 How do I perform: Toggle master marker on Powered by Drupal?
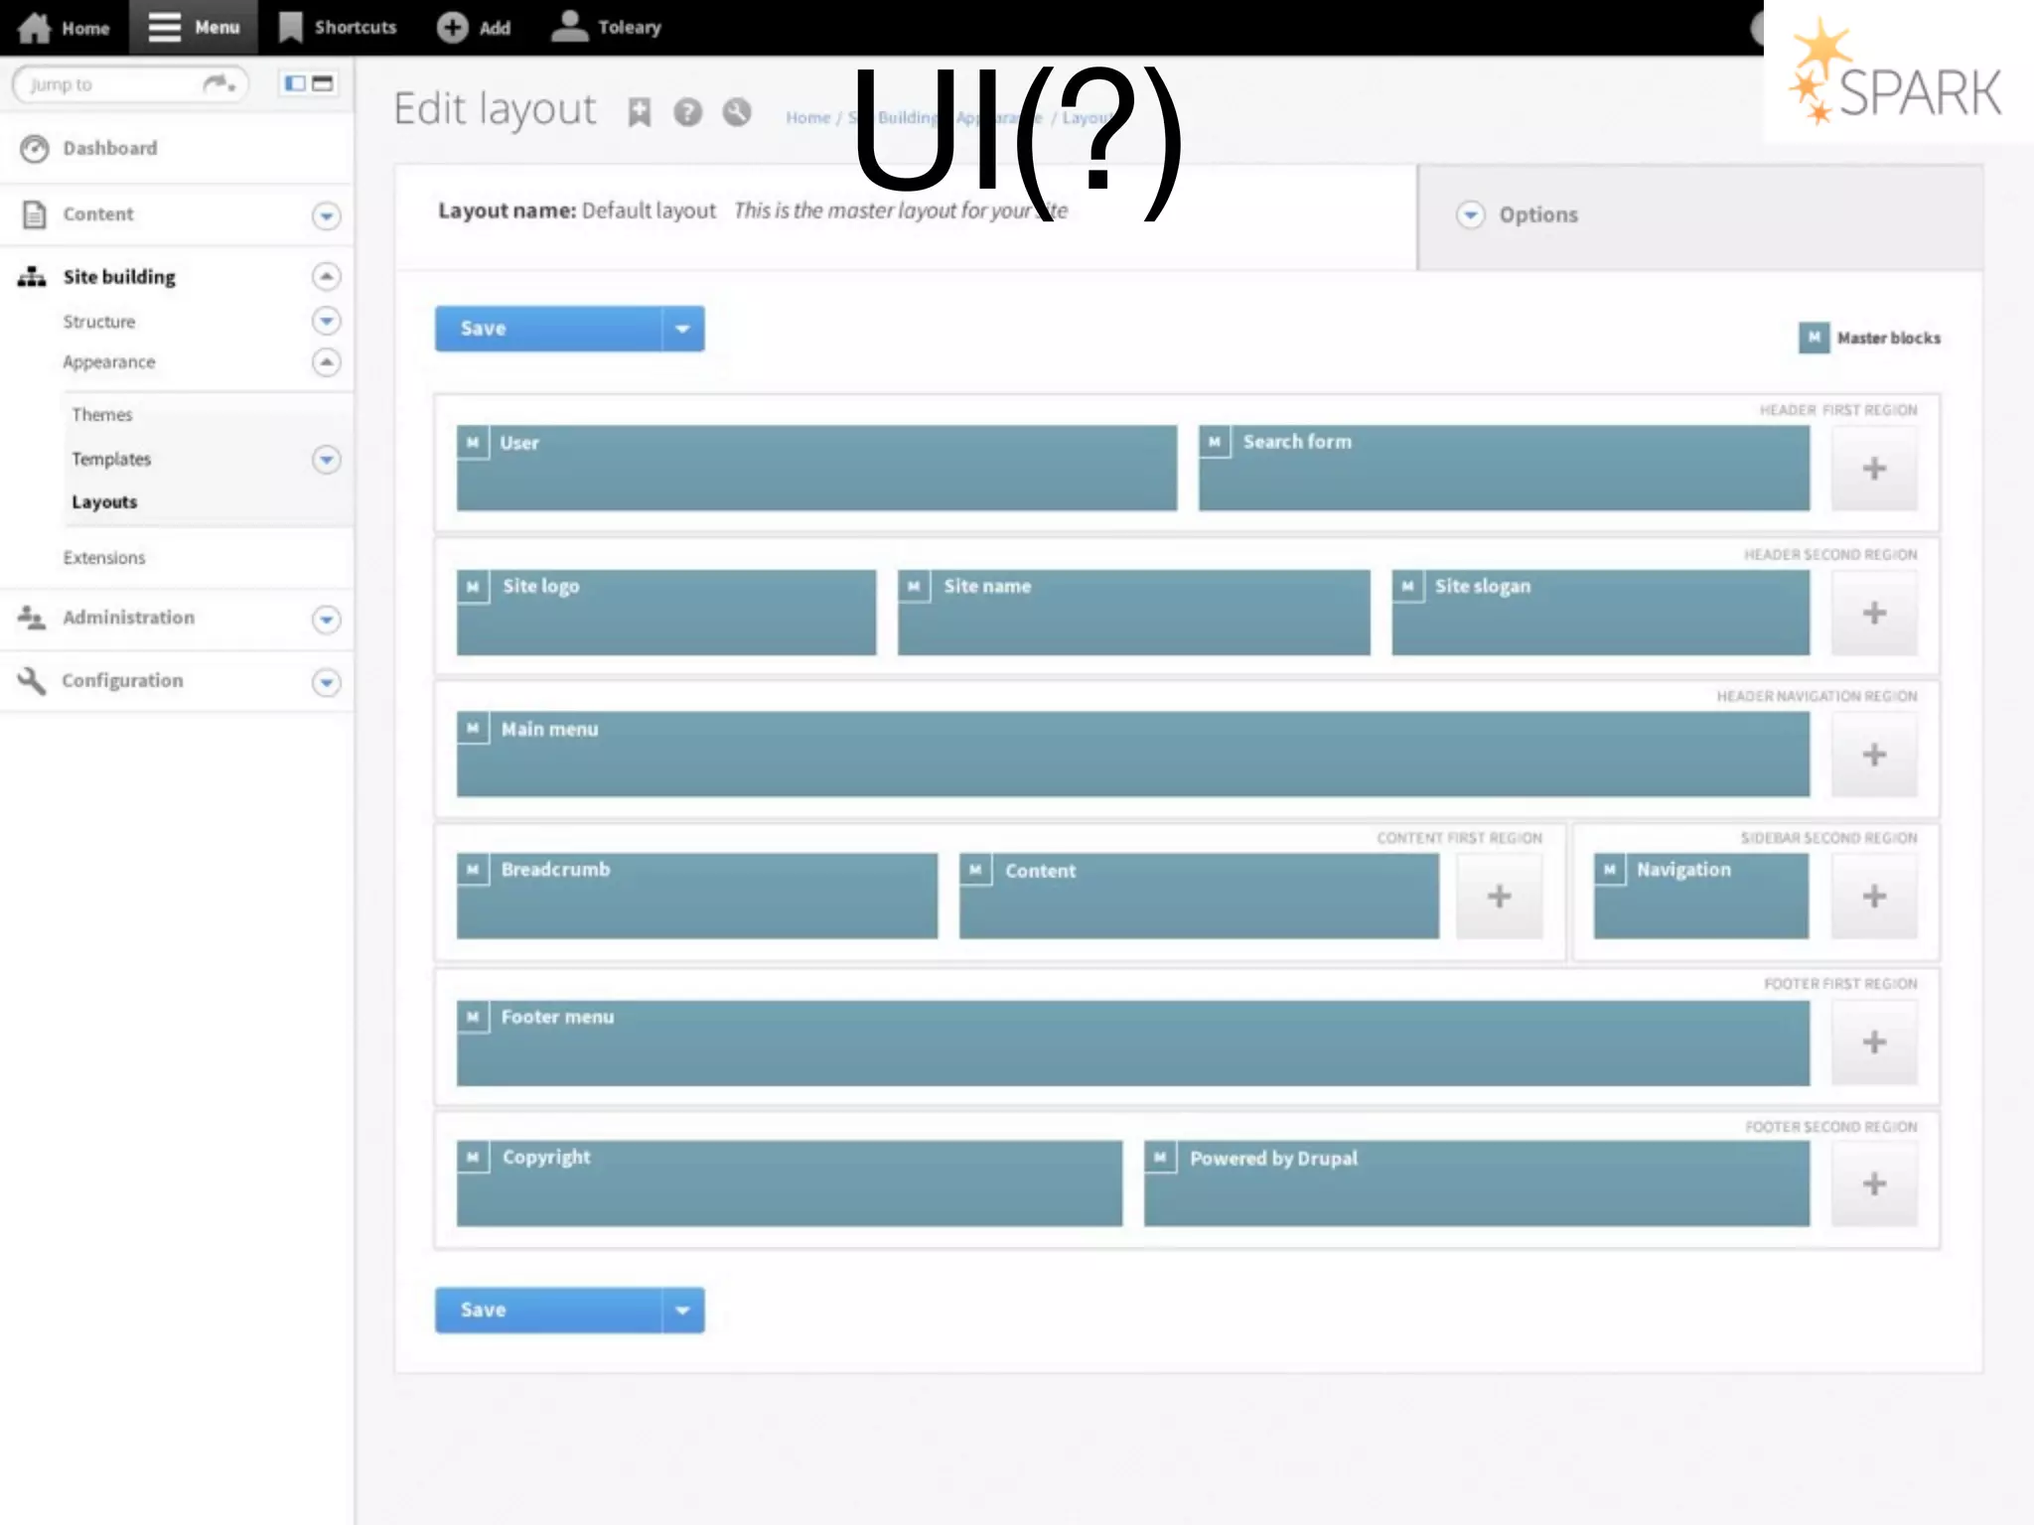(x=1160, y=1158)
